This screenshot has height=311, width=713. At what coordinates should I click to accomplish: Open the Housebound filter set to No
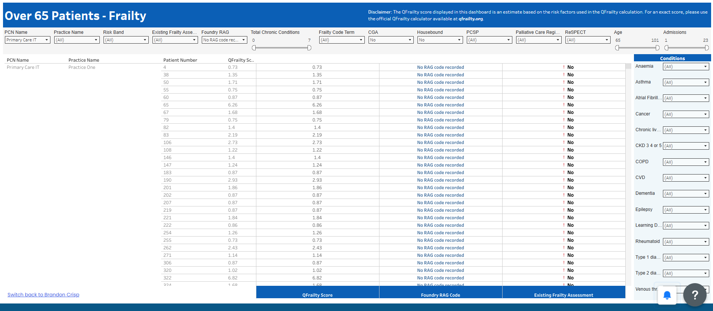(x=440, y=40)
